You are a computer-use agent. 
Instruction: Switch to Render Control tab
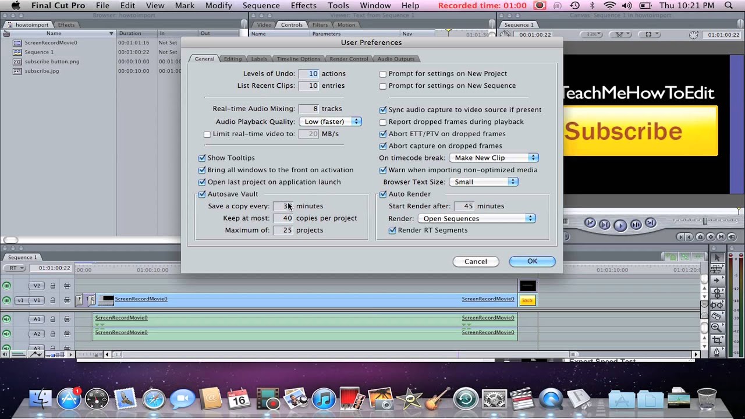(x=349, y=59)
